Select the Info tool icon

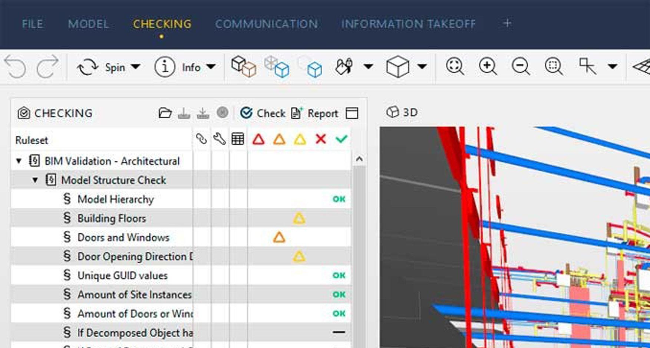164,67
